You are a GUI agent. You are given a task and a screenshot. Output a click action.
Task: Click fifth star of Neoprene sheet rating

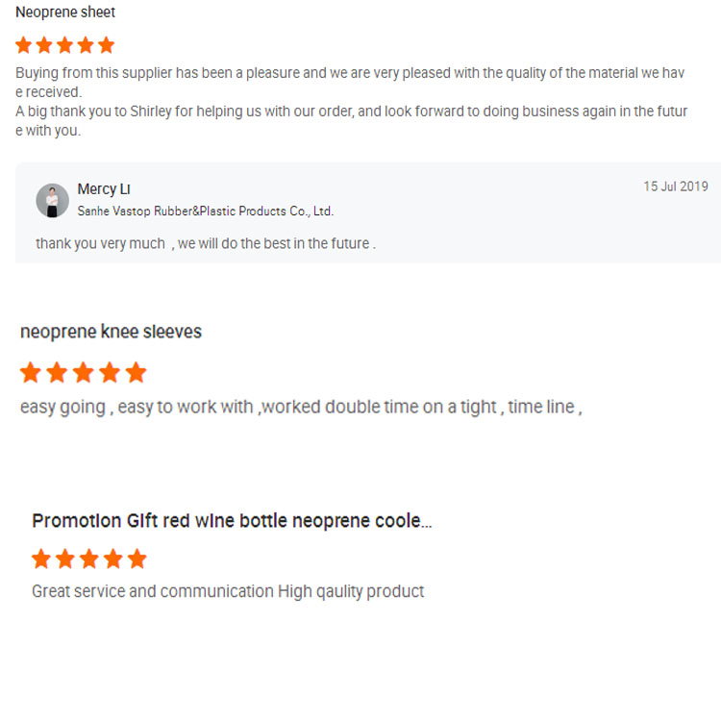click(x=106, y=45)
